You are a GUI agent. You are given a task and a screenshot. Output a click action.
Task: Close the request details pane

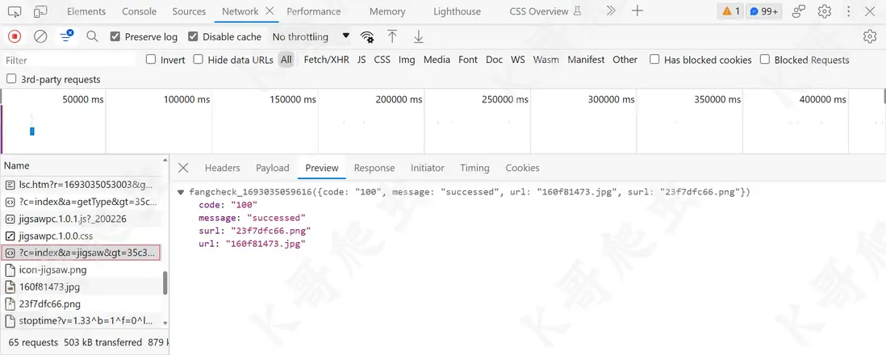coord(183,168)
